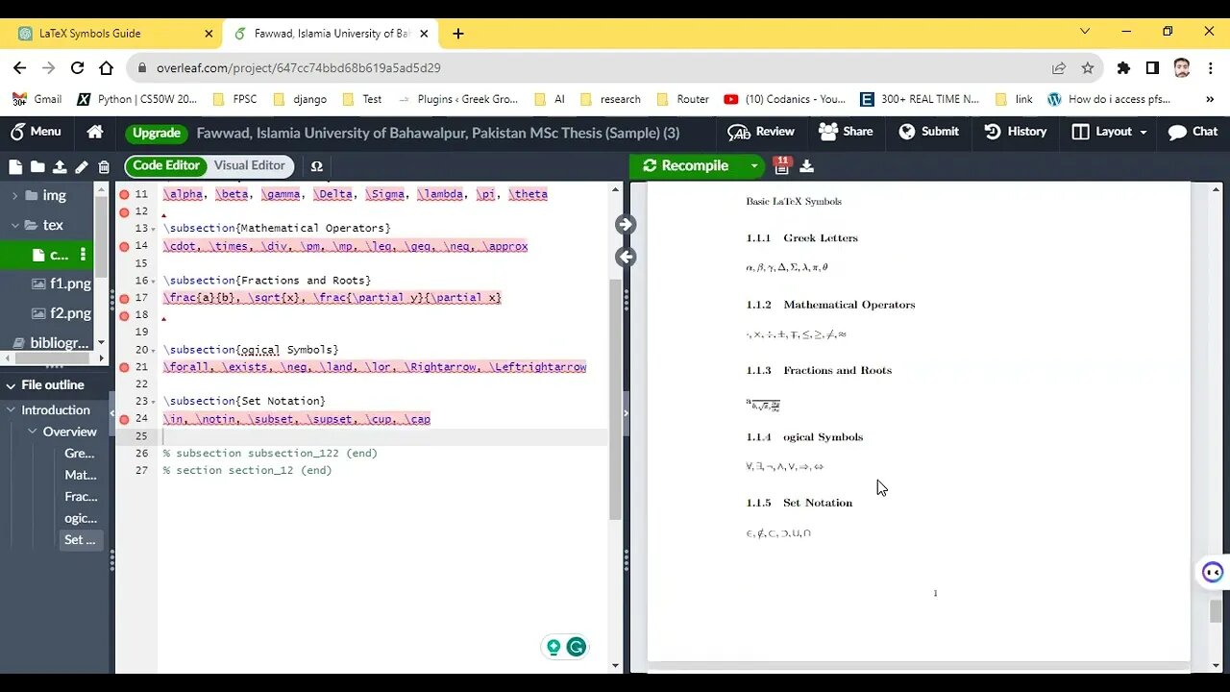Click the browser home icon
Image resolution: width=1230 pixels, height=692 pixels.
(106, 68)
